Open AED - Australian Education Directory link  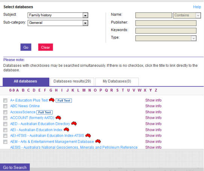40,124
